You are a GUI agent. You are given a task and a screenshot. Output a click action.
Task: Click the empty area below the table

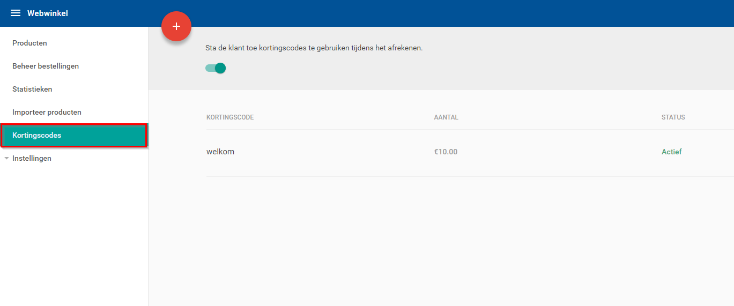tap(441, 241)
